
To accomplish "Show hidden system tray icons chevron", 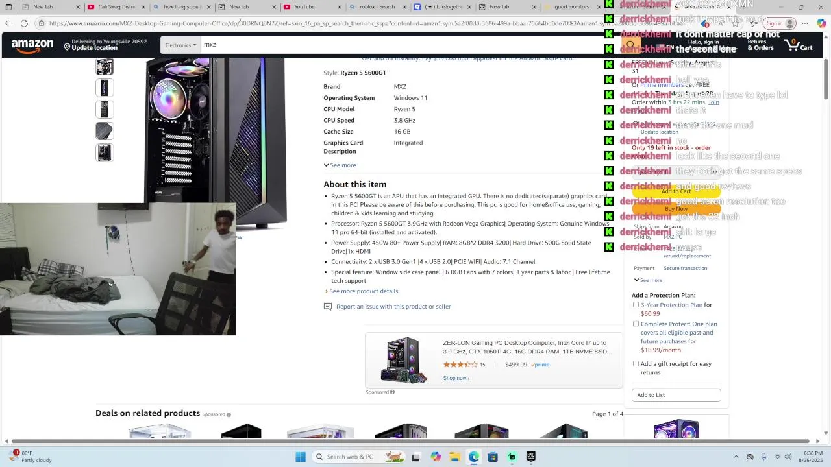I will point(736,457).
